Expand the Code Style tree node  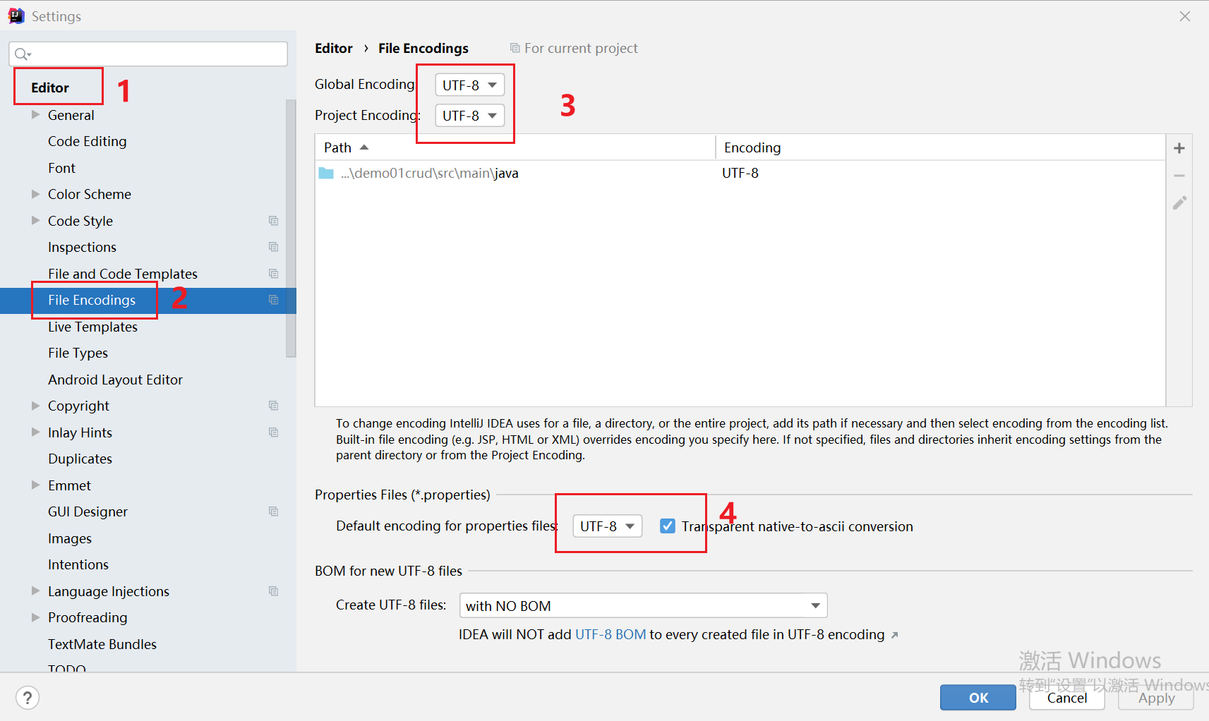[35, 220]
